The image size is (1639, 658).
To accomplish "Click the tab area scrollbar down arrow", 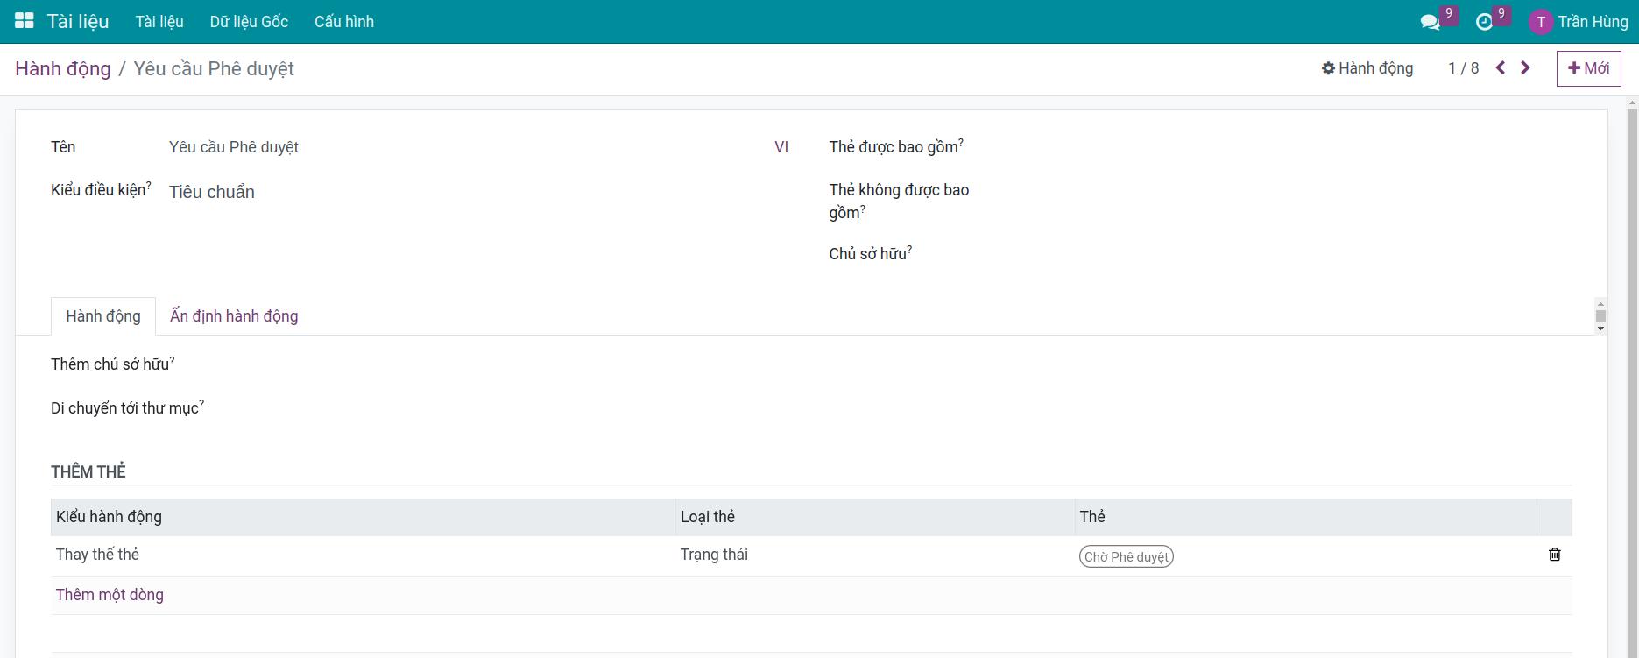I will (x=1600, y=329).
